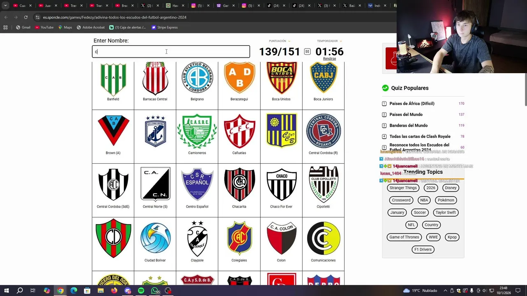Select the Game of Thrones trending topic
Screen dimensions: 527x296
404,237
